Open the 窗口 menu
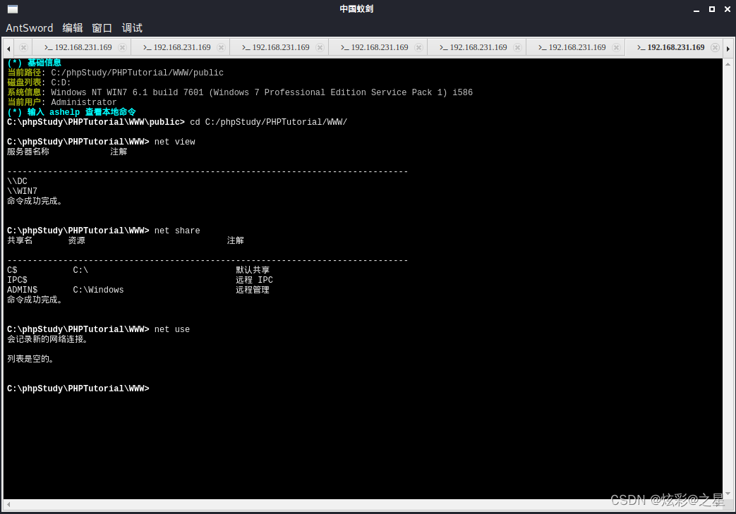This screenshot has height=514, width=736. 102,28
